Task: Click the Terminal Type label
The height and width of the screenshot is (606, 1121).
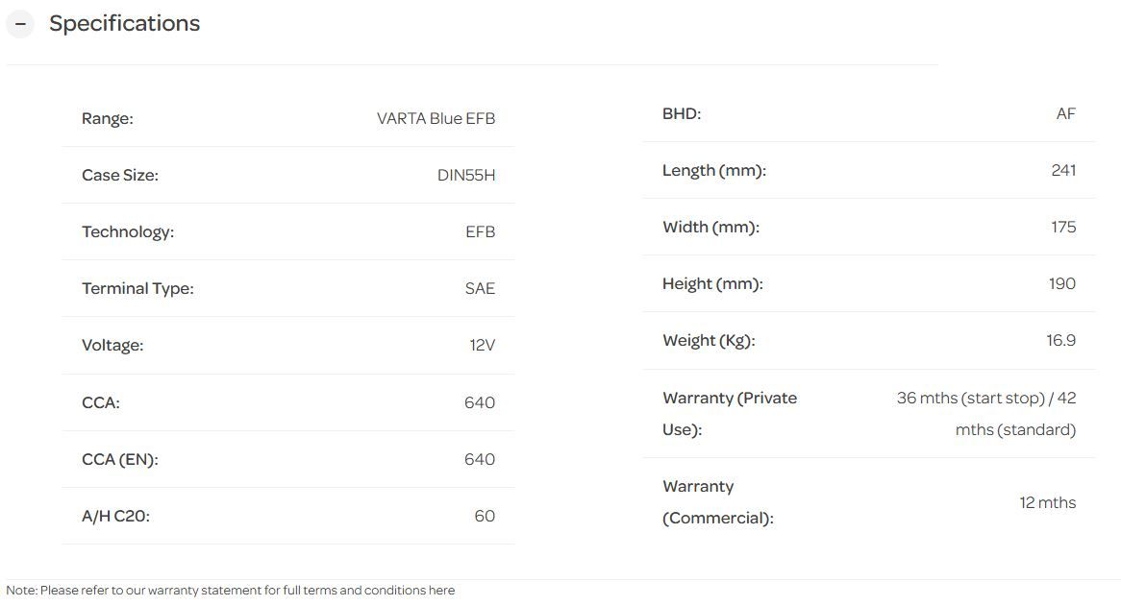Action: click(137, 289)
